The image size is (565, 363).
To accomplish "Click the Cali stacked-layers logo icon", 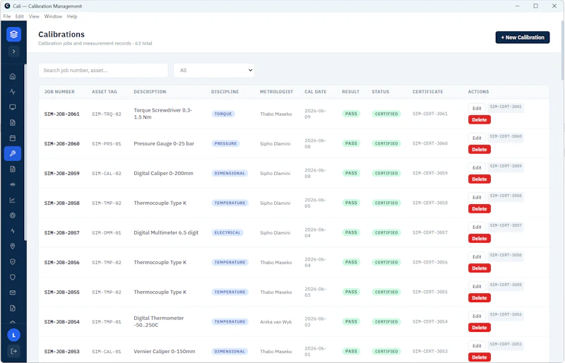I will 13,34.
